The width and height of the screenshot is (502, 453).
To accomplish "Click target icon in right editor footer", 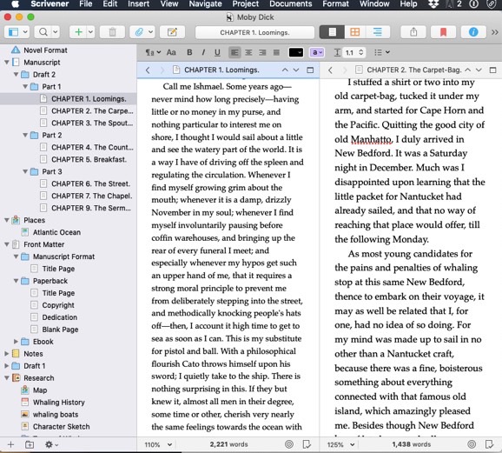I will 472,444.
